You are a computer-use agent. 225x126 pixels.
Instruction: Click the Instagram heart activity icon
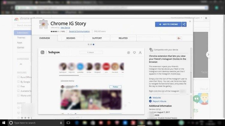click(134, 53)
